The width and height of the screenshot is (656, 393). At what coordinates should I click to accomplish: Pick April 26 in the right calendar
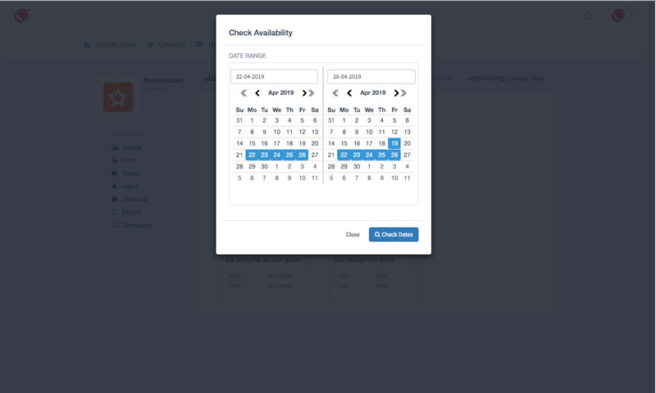(394, 155)
